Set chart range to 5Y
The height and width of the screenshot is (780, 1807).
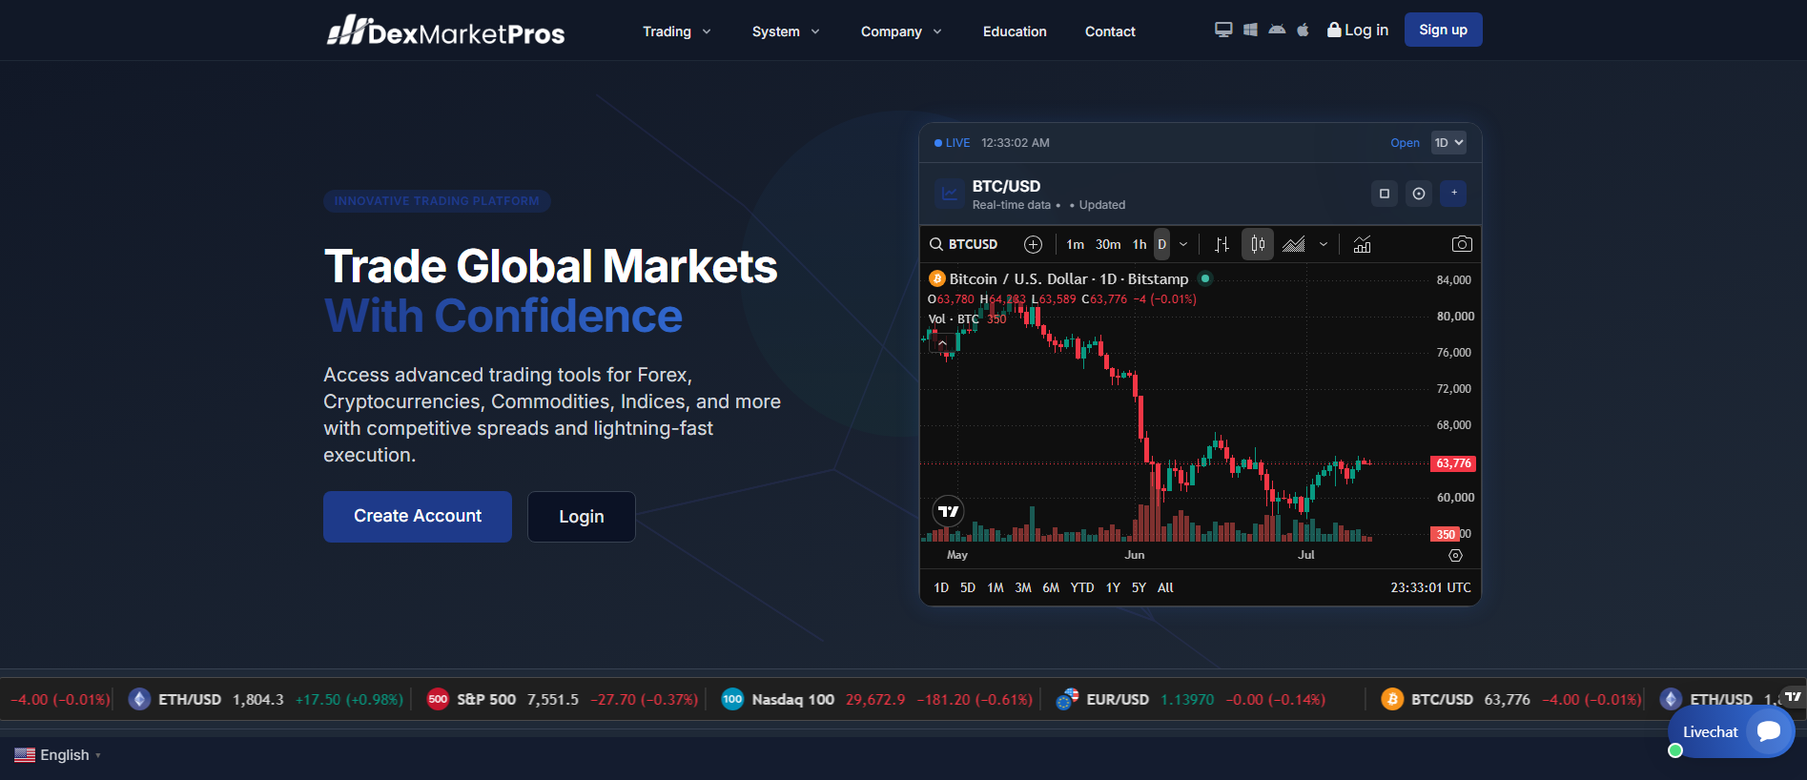[1139, 587]
